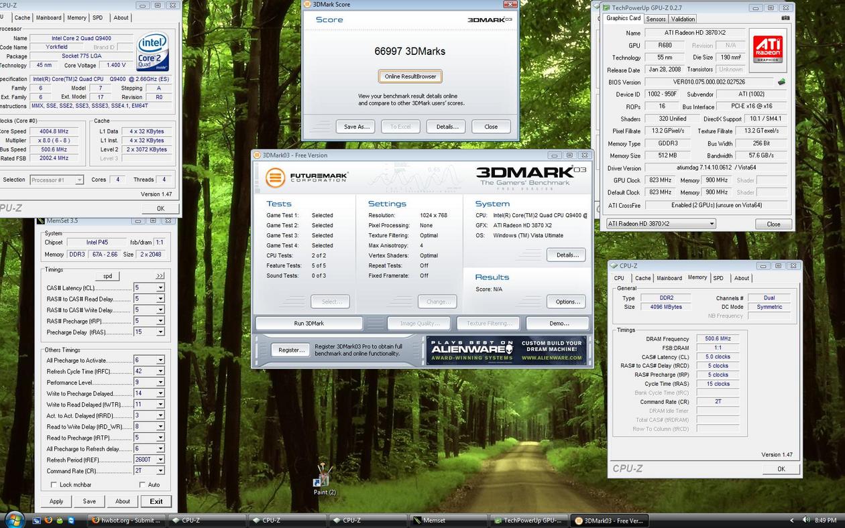Click Close in the 3DMark Score window
Viewport: 845px width, 528px height.
[x=491, y=127]
